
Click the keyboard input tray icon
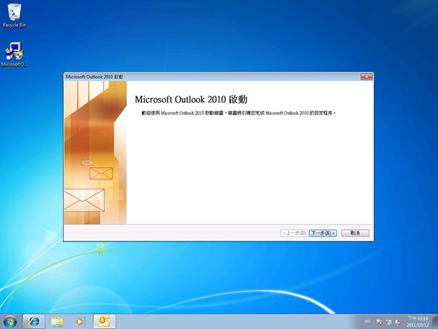(368, 322)
